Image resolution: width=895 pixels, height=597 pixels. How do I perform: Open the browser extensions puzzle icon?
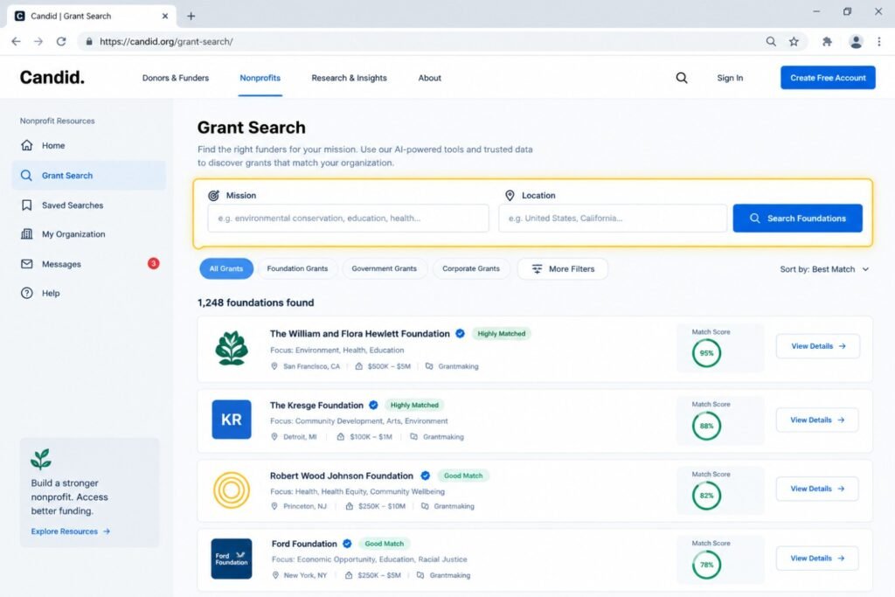click(x=827, y=41)
